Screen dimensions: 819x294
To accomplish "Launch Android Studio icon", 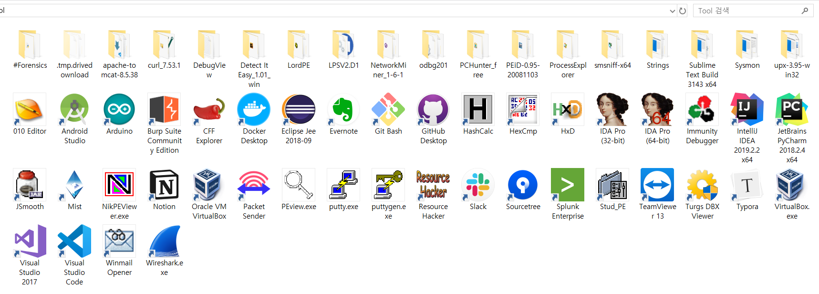I will point(74,109).
